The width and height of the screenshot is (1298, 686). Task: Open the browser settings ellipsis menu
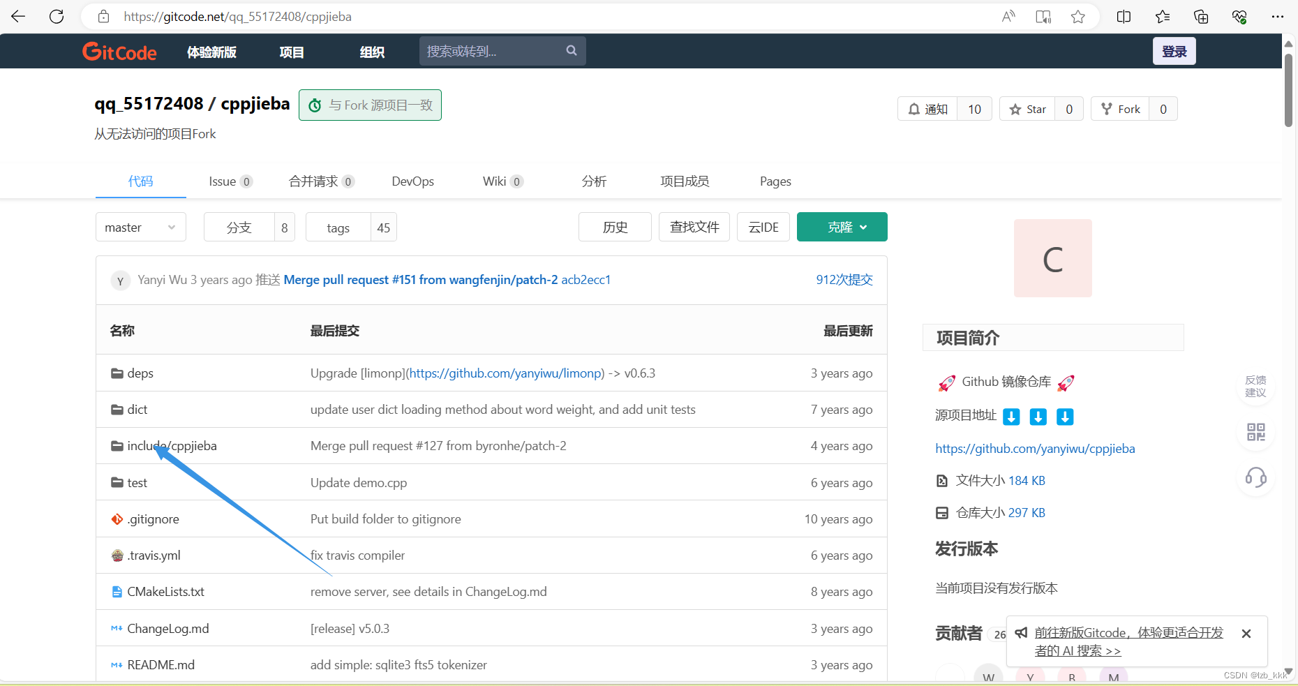[1278, 17]
